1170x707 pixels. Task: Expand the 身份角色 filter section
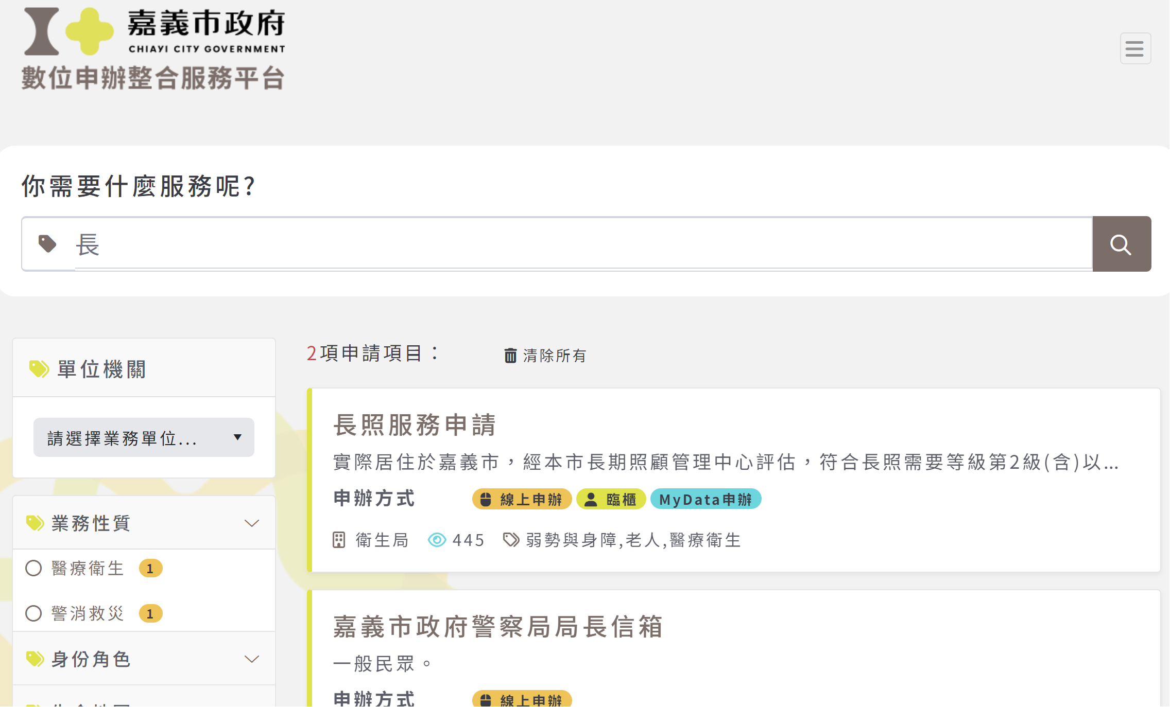pos(251,659)
